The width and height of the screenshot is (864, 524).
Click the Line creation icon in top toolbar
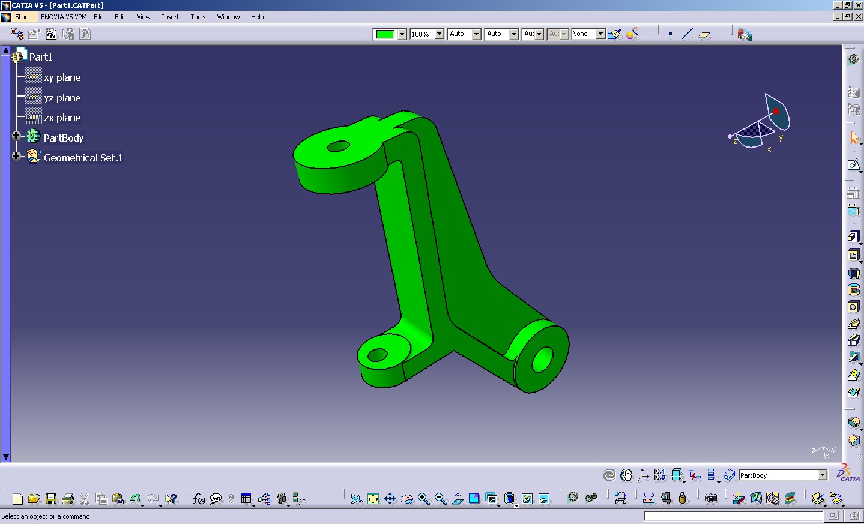[x=687, y=34]
